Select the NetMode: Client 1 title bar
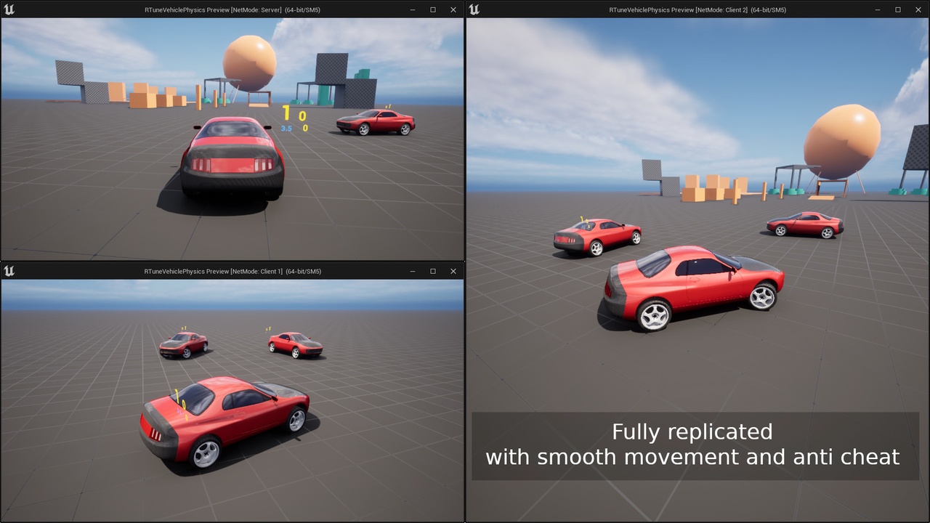The height and width of the screenshot is (523, 930). point(232,271)
